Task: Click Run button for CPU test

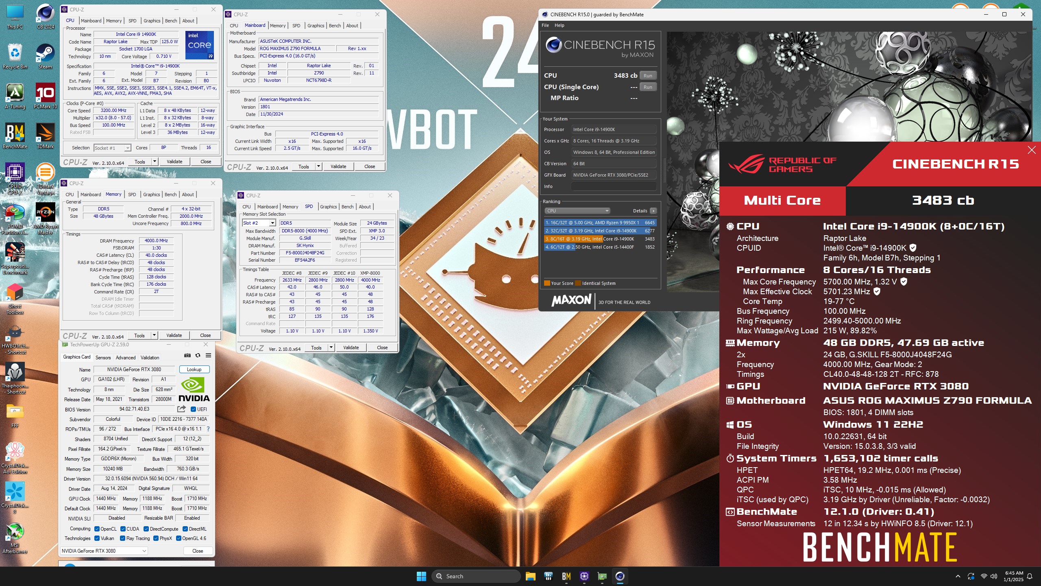Action: (648, 76)
